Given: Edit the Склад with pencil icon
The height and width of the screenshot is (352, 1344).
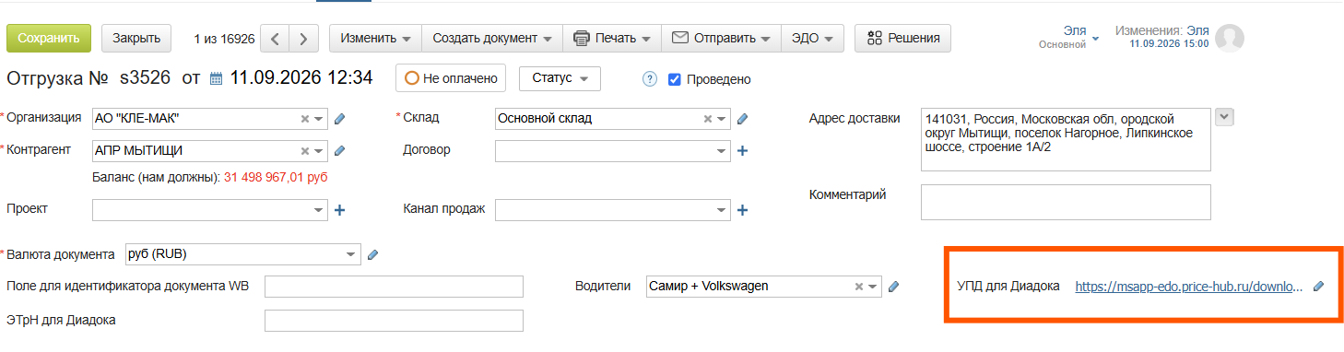Looking at the screenshot, I should click(x=742, y=119).
